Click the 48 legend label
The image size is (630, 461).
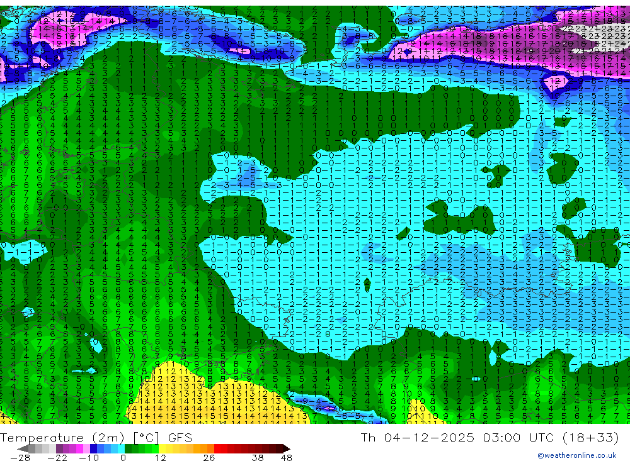pos(287,457)
